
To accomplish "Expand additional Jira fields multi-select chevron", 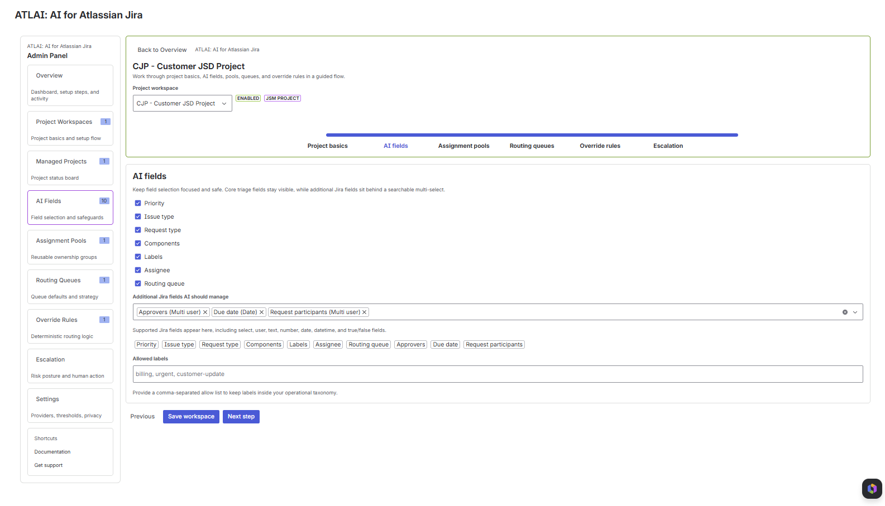I will [855, 312].
